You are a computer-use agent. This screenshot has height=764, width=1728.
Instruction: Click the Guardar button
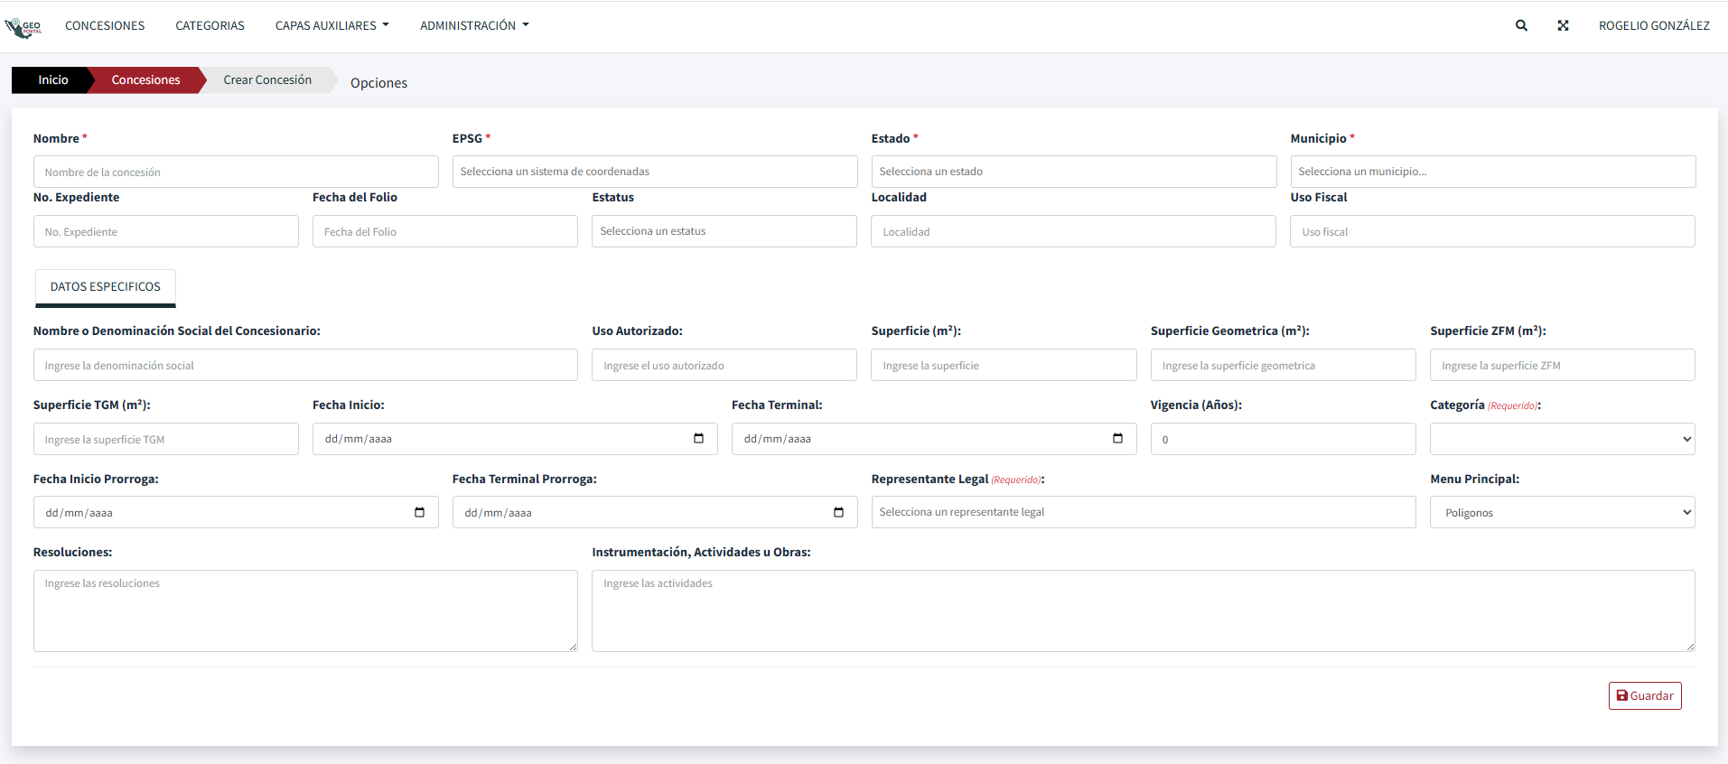click(1644, 696)
